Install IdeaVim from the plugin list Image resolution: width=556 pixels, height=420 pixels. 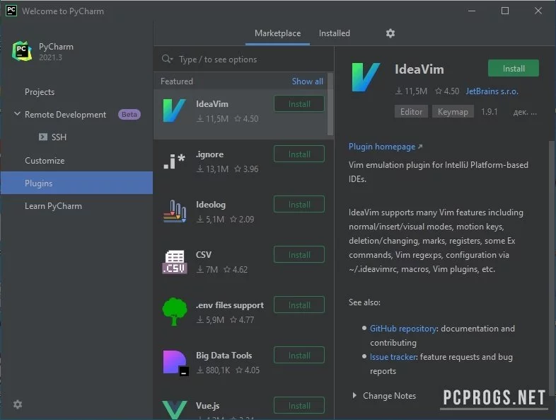299,104
